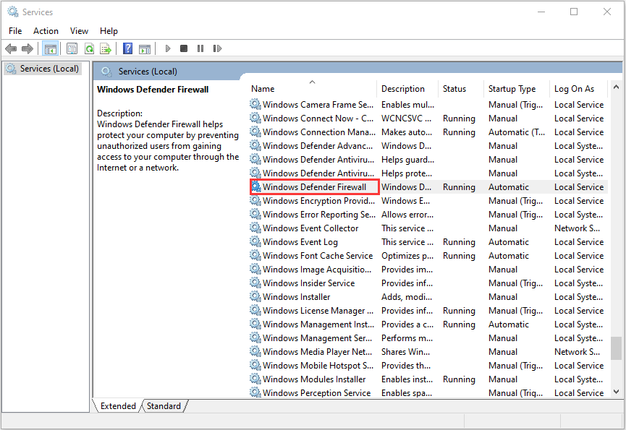Select the Windows Media Player Net... service name
This screenshot has width=626, height=430.
[x=318, y=352]
